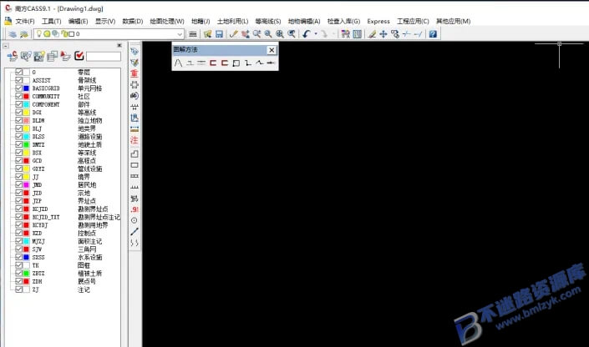Open the undo history dropdown arrow
This screenshot has width=589, height=347.
coord(316,33)
